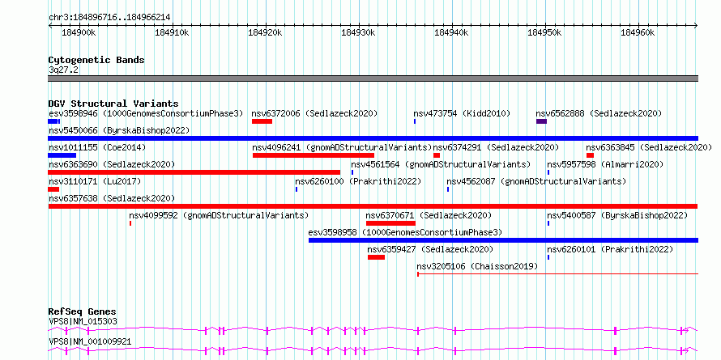Click the chr3:184896716..184966214 coordinate label
The width and height of the screenshot is (721, 360).
109,18
